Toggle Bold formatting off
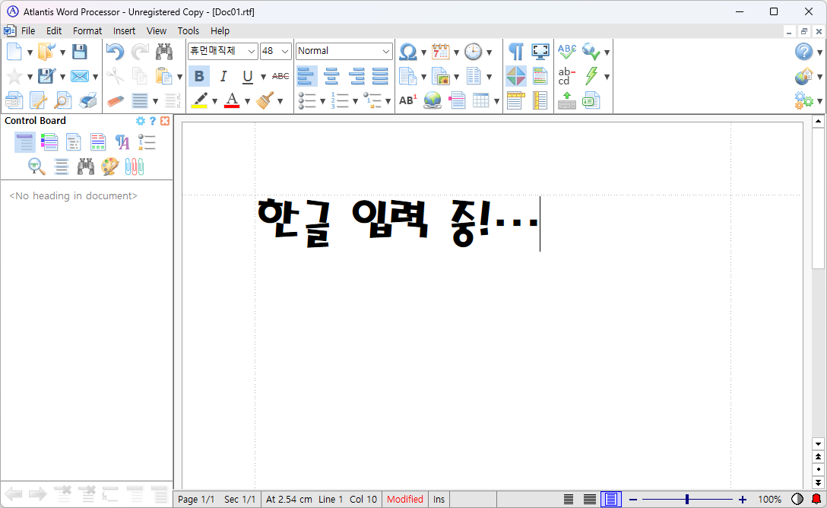The height and width of the screenshot is (508, 827). coord(199,76)
